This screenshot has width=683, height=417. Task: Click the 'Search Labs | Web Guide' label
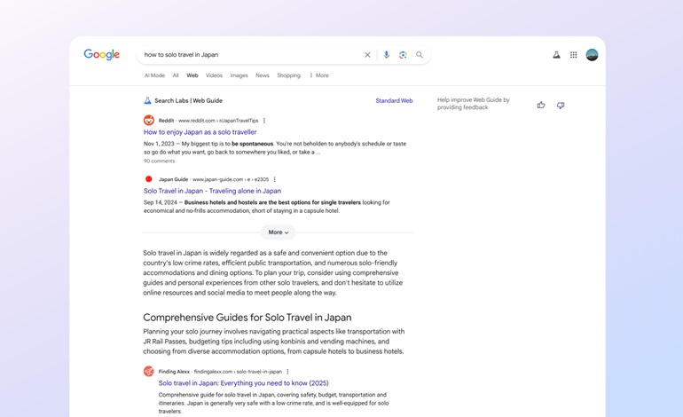click(188, 100)
